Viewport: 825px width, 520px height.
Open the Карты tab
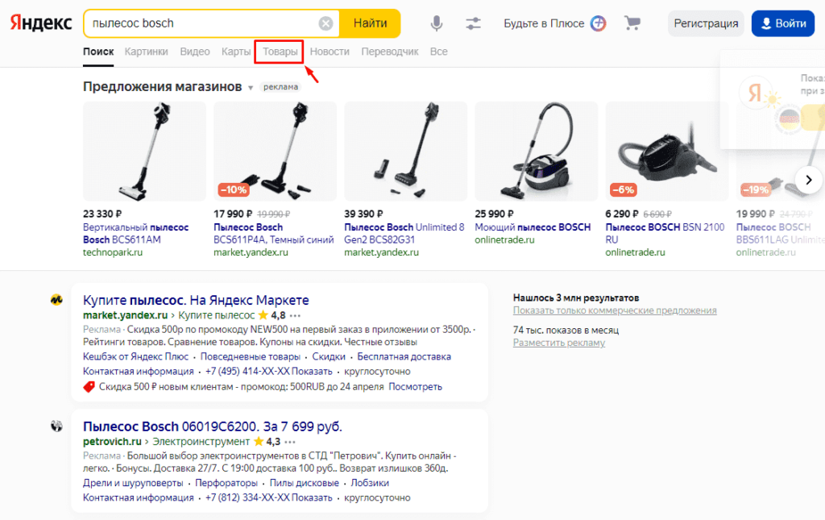point(236,52)
